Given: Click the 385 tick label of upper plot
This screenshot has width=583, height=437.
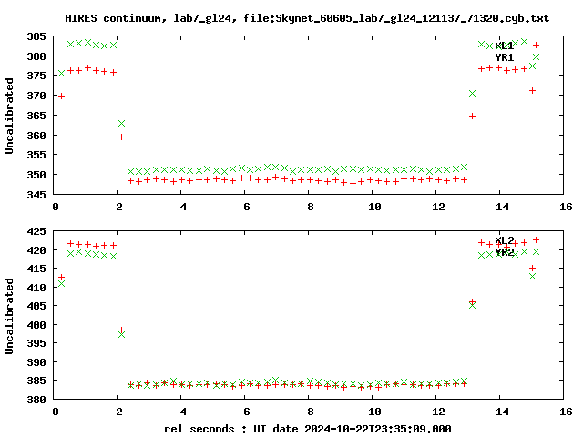Looking at the screenshot, I should tap(36, 36).
